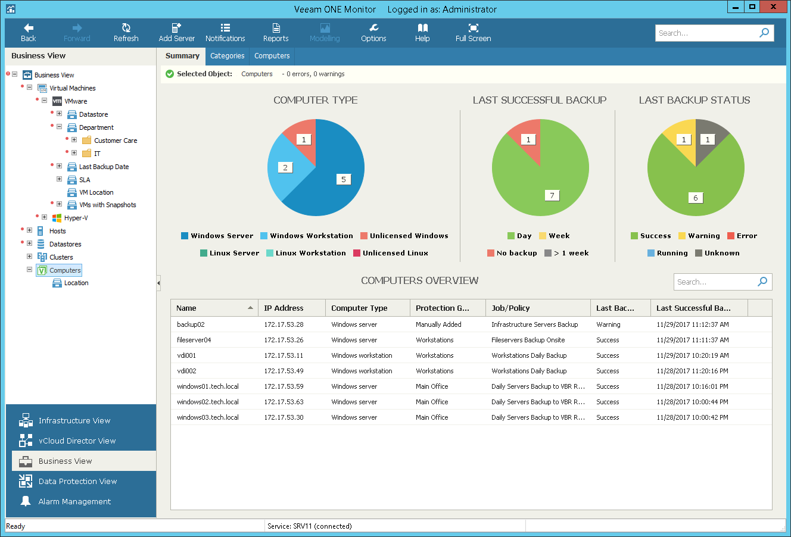Expand the VMs with Snapshots node

click(59, 204)
